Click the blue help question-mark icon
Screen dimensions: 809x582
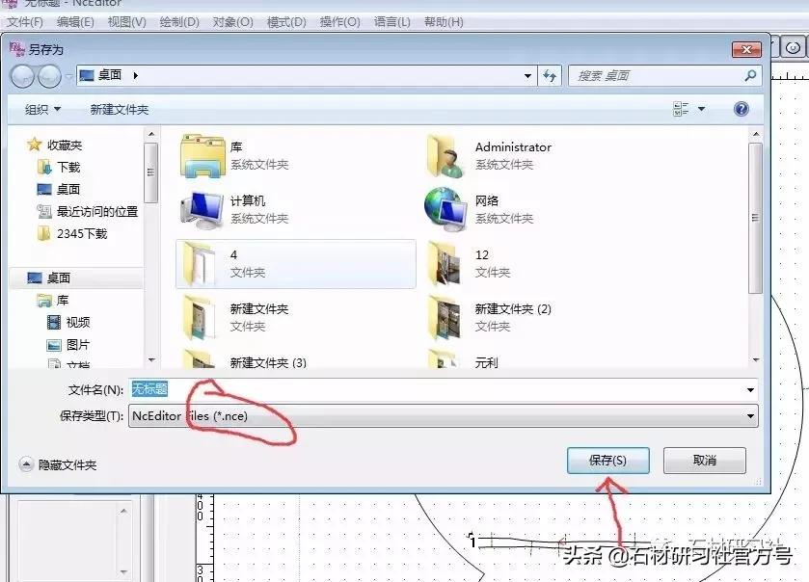[x=741, y=109]
